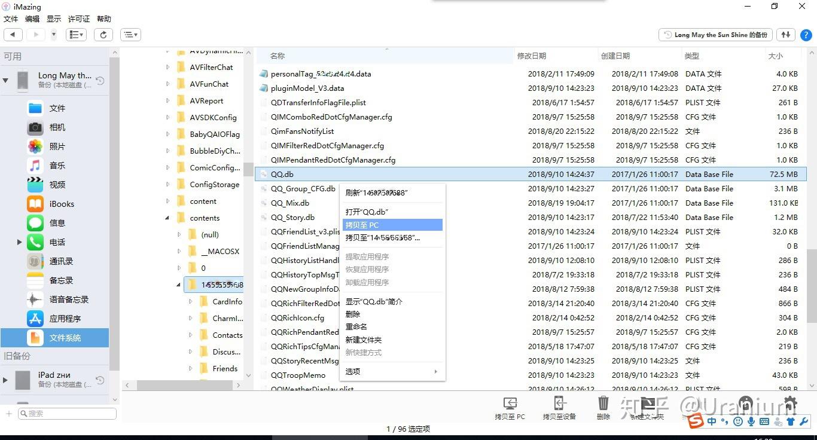Select 应用程序 in the sidebar
The width and height of the screenshot is (817, 440).
point(65,319)
